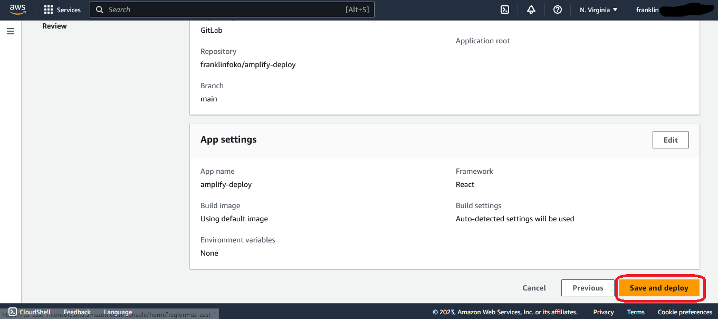This screenshot has height=319, width=718.
Task: Open the notifications bell
Action: [x=531, y=10]
